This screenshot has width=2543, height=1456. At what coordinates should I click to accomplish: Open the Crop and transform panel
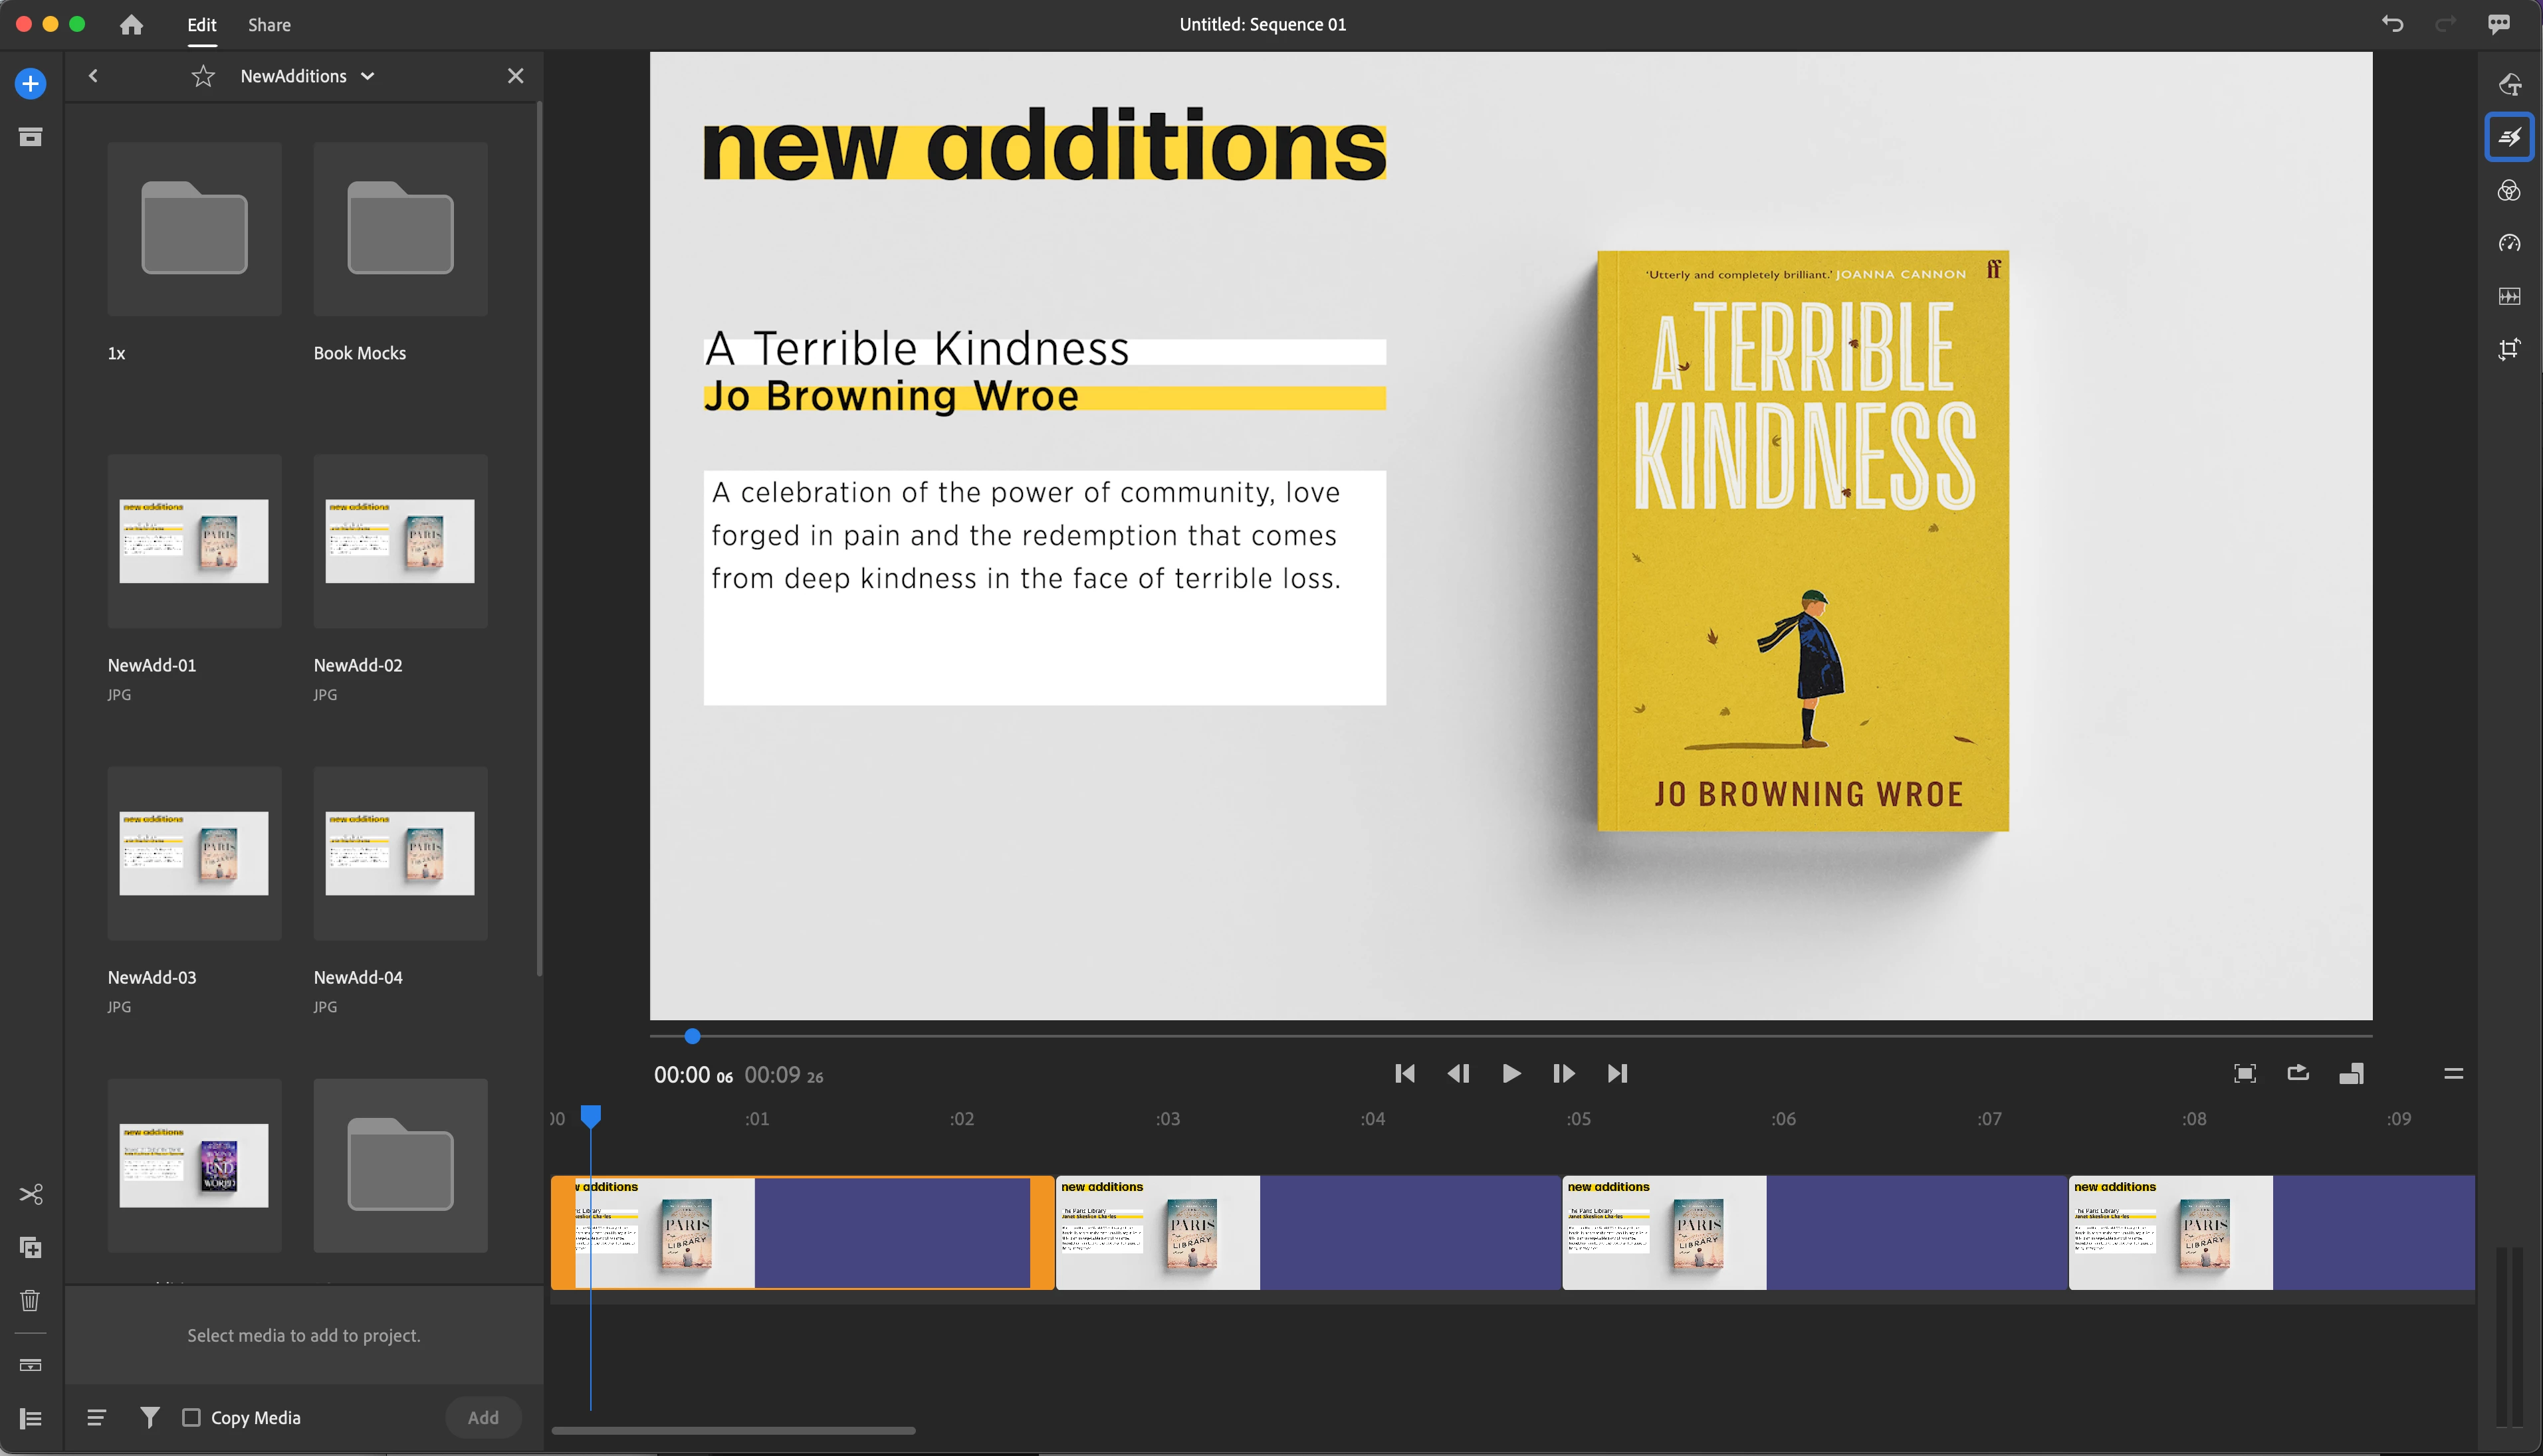pos(2508,349)
